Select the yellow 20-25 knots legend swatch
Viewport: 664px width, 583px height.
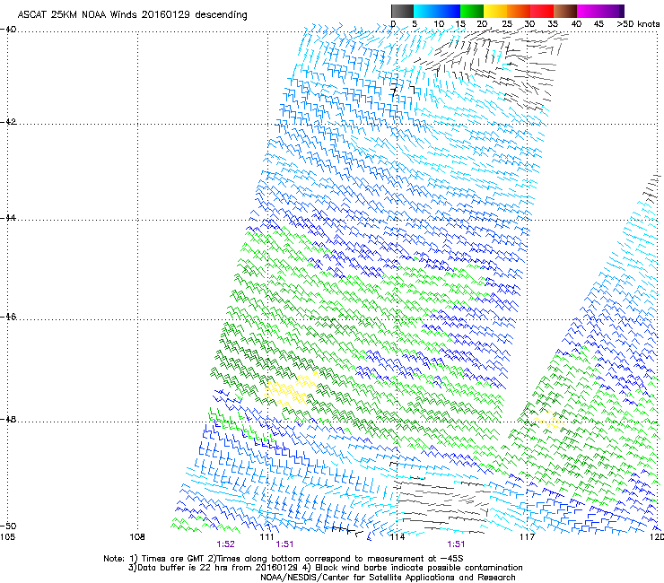point(495,11)
